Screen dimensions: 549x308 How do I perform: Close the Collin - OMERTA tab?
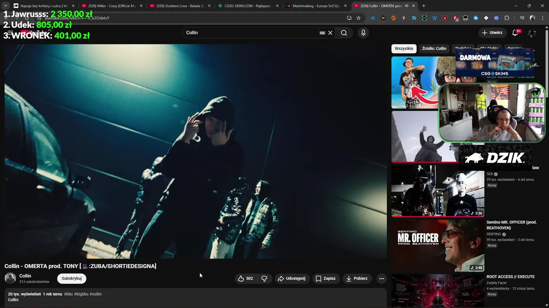[413, 6]
